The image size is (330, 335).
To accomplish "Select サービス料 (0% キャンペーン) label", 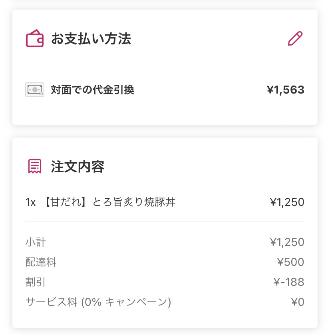I will (98, 302).
